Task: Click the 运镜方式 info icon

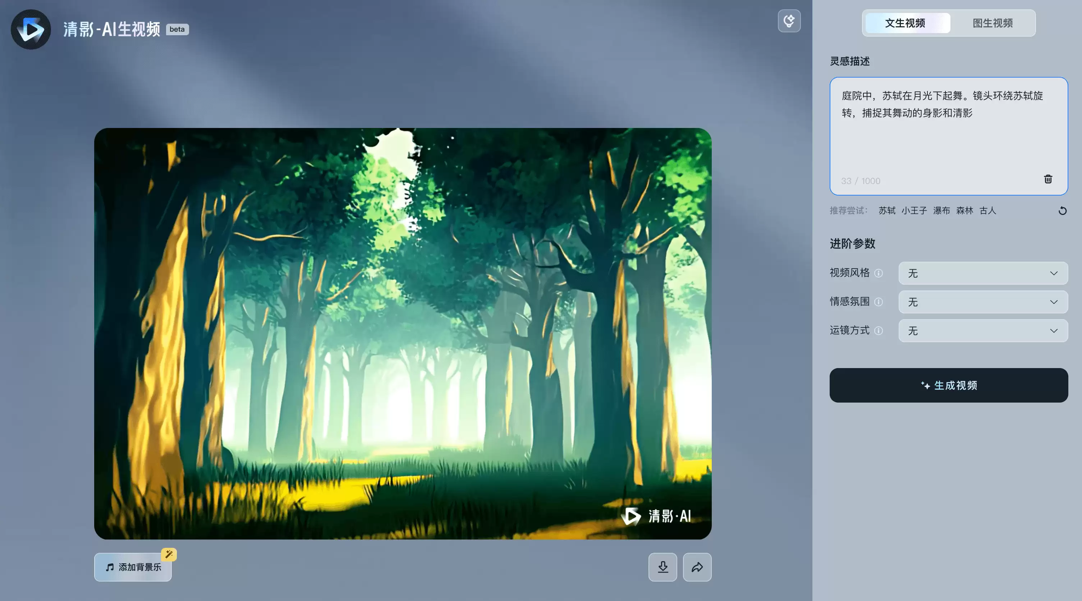Action: click(x=878, y=331)
